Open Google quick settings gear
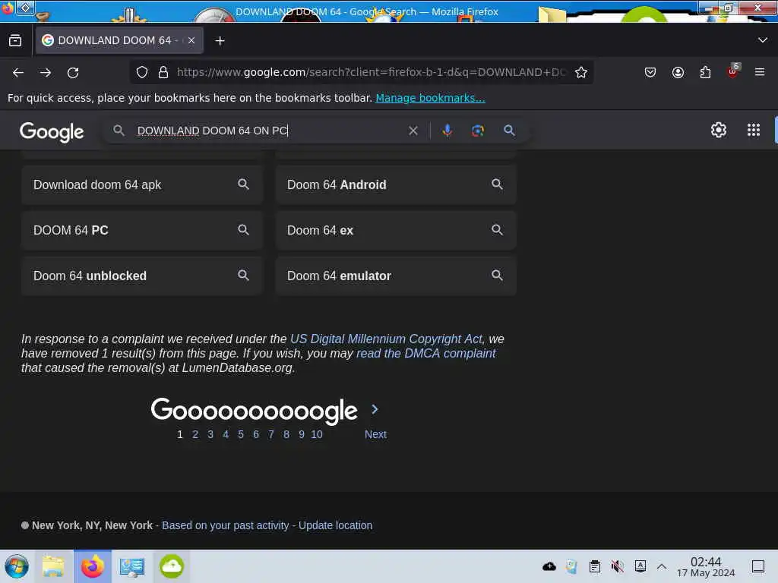778x583 pixels. [719, 130]
